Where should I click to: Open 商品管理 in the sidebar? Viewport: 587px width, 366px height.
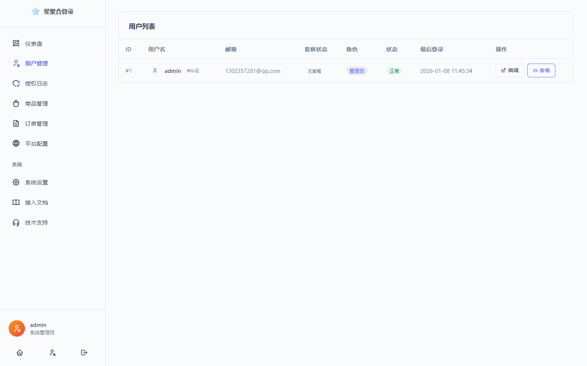(37, 104)
